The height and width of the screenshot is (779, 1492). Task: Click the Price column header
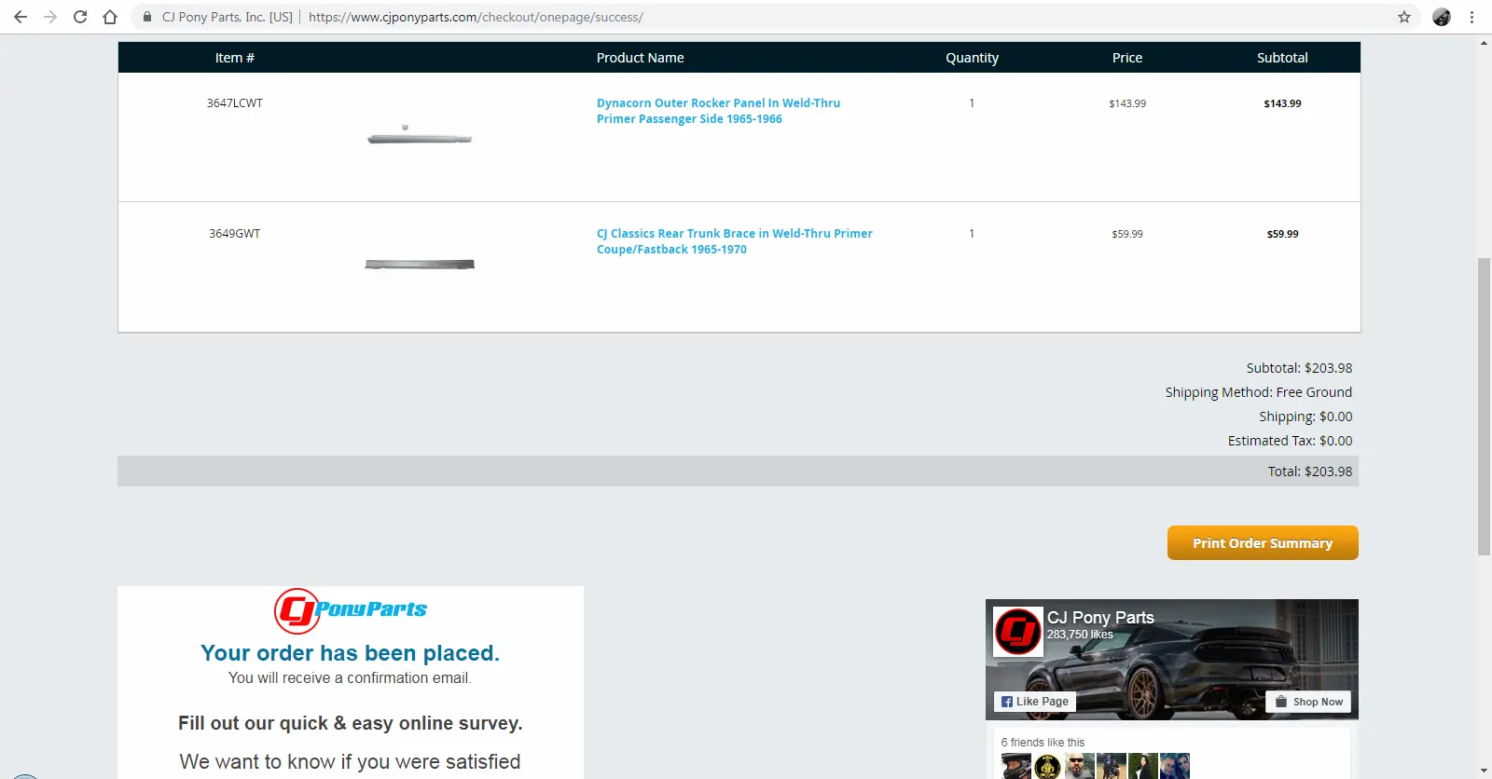pyautogui.click(x=1127, y=58)
